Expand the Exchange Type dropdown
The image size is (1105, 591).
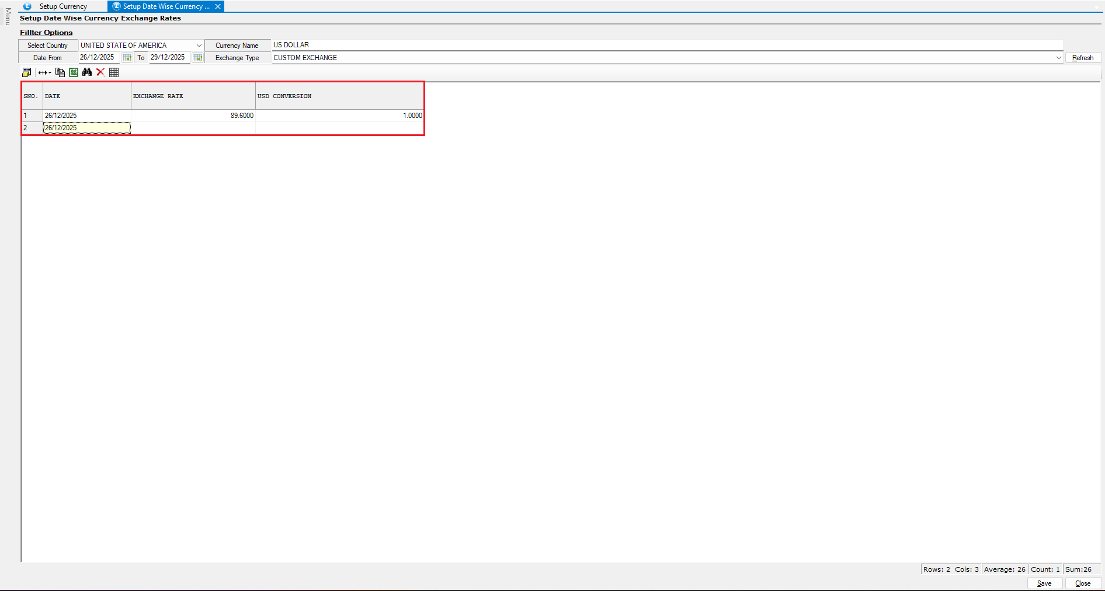click(x=1058, y=58)
